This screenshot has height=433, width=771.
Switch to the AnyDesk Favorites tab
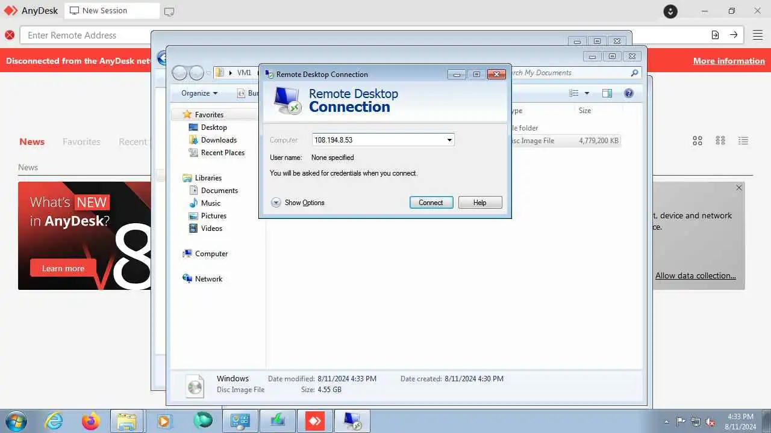[81, 142]
